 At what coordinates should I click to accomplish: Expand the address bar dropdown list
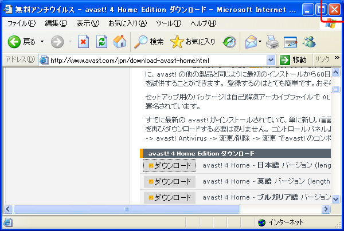pyautogui.click(x=271, y=60)
